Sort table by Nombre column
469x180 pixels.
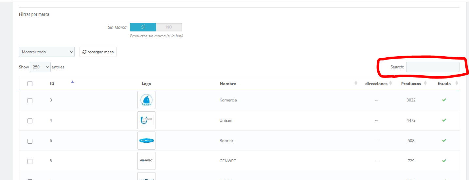pos(355,83)
